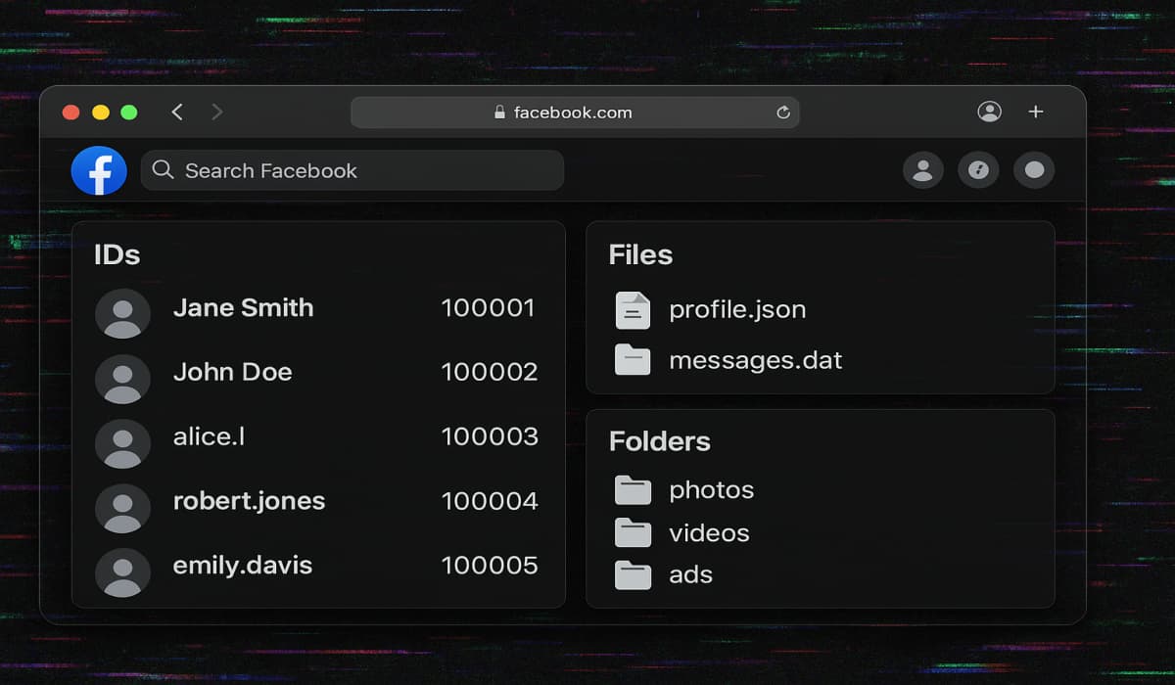
Task: Open the Friends icon in the top navigation
Action: click(923, 170)
